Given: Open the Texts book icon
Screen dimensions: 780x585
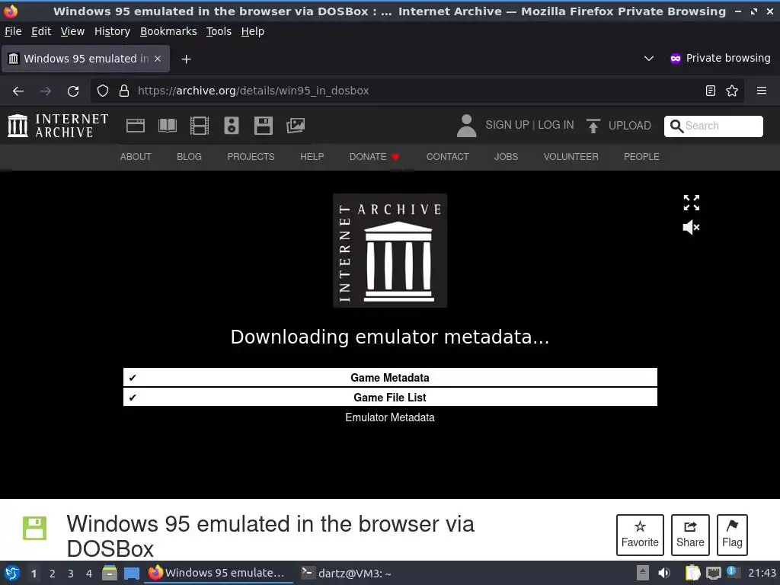Looking at the screenshot, I should click(168, 126).
